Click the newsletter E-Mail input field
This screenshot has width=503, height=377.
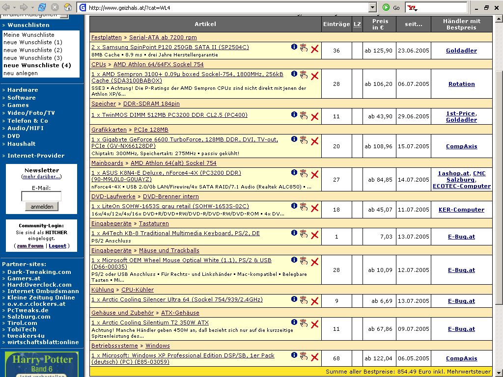pos(41,196)
